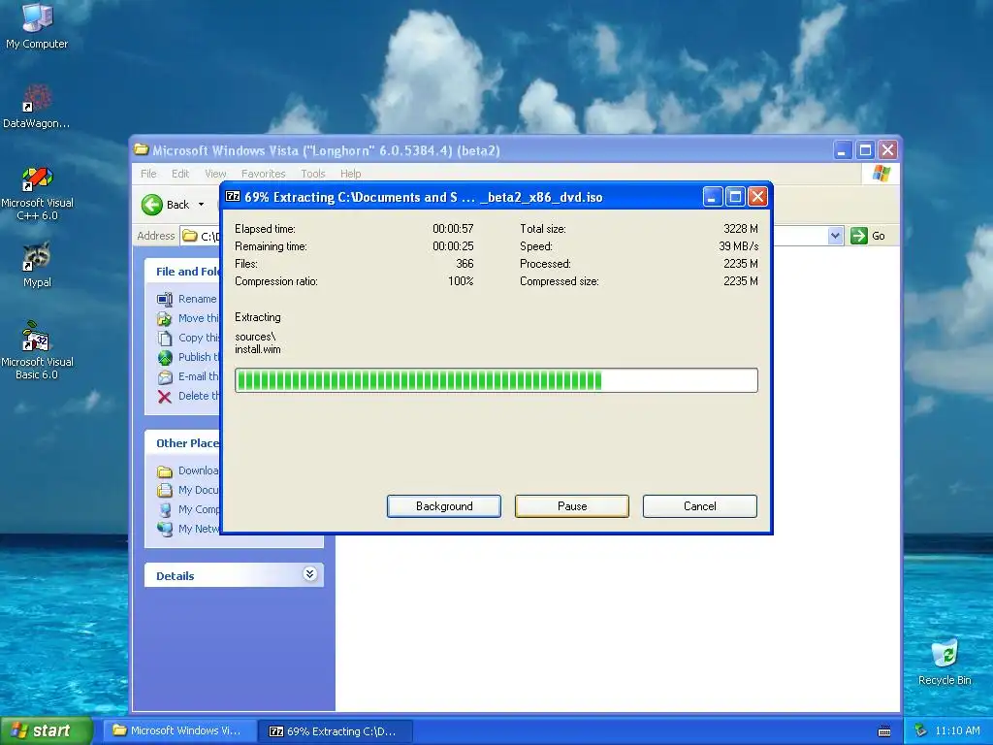Open the Start menu
This screenshot has width=993, height=745.
coord(47,730)
